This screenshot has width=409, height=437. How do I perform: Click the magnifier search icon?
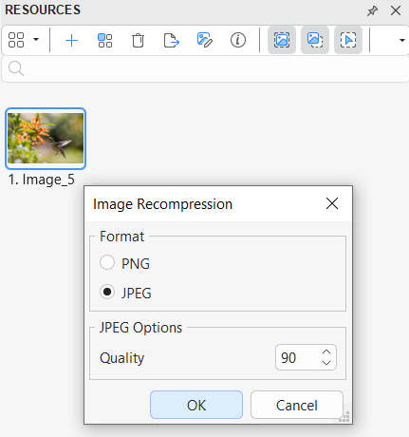16,68
